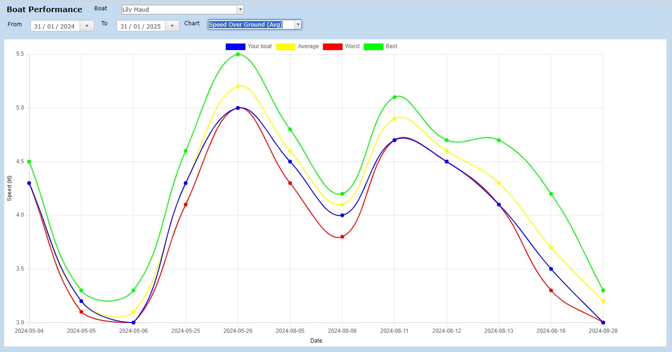Open the Chart type dropdown arrow
The height and width of the screenshot is (352, 672).
[x=298, y=24]
